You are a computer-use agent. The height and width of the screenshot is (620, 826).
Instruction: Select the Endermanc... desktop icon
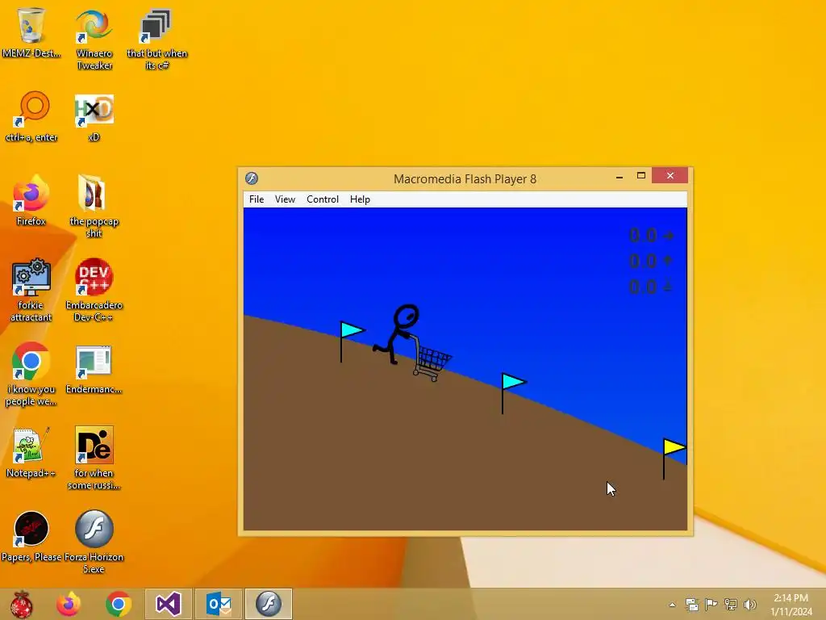[x=94, y=369]
